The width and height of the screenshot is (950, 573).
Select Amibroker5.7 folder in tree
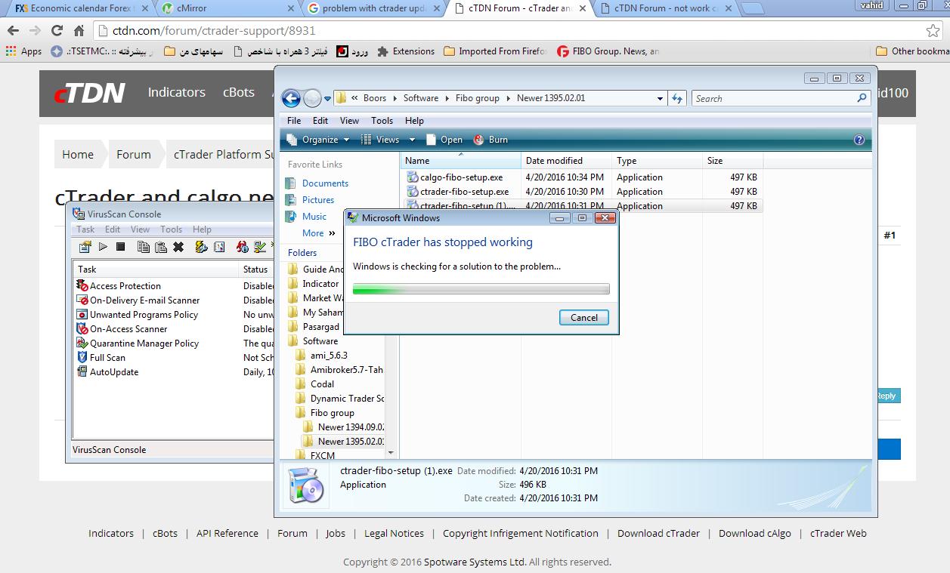pyautogui.click(x=339, y=369)
